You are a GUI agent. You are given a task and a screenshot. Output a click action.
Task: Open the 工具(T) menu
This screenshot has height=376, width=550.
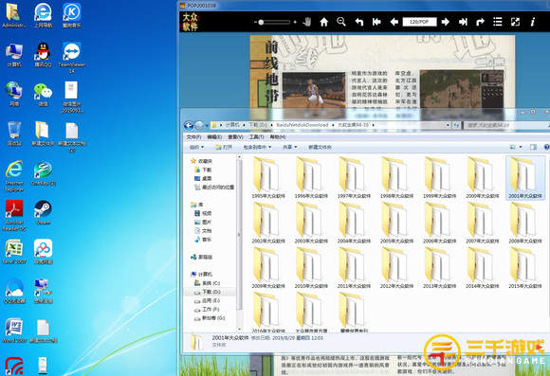point(256,137)
